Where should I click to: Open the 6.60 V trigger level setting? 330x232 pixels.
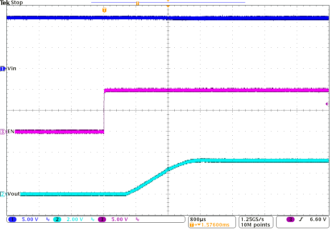pos(317,219)
